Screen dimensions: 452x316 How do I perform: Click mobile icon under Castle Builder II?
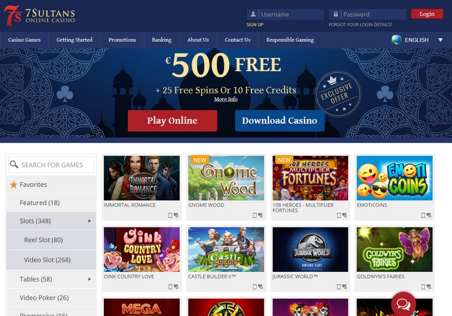click(x=255, y=287)
